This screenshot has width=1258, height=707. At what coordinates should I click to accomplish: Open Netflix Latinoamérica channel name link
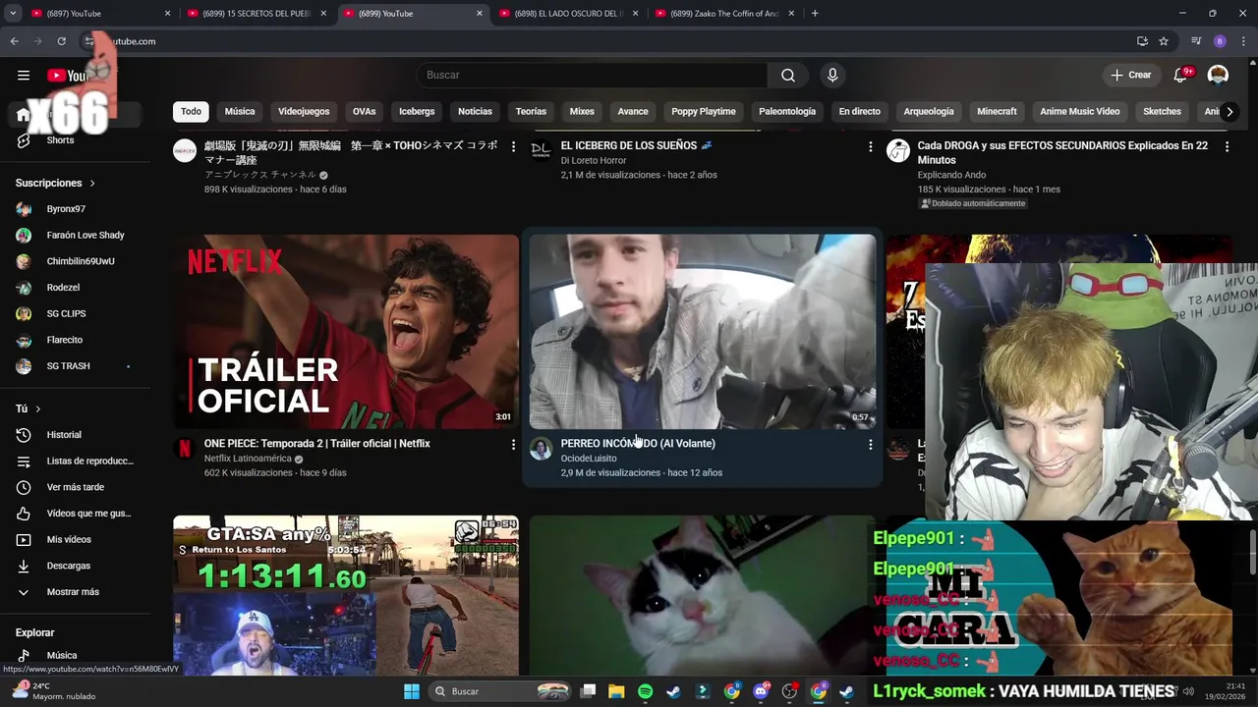coord(248,459)
